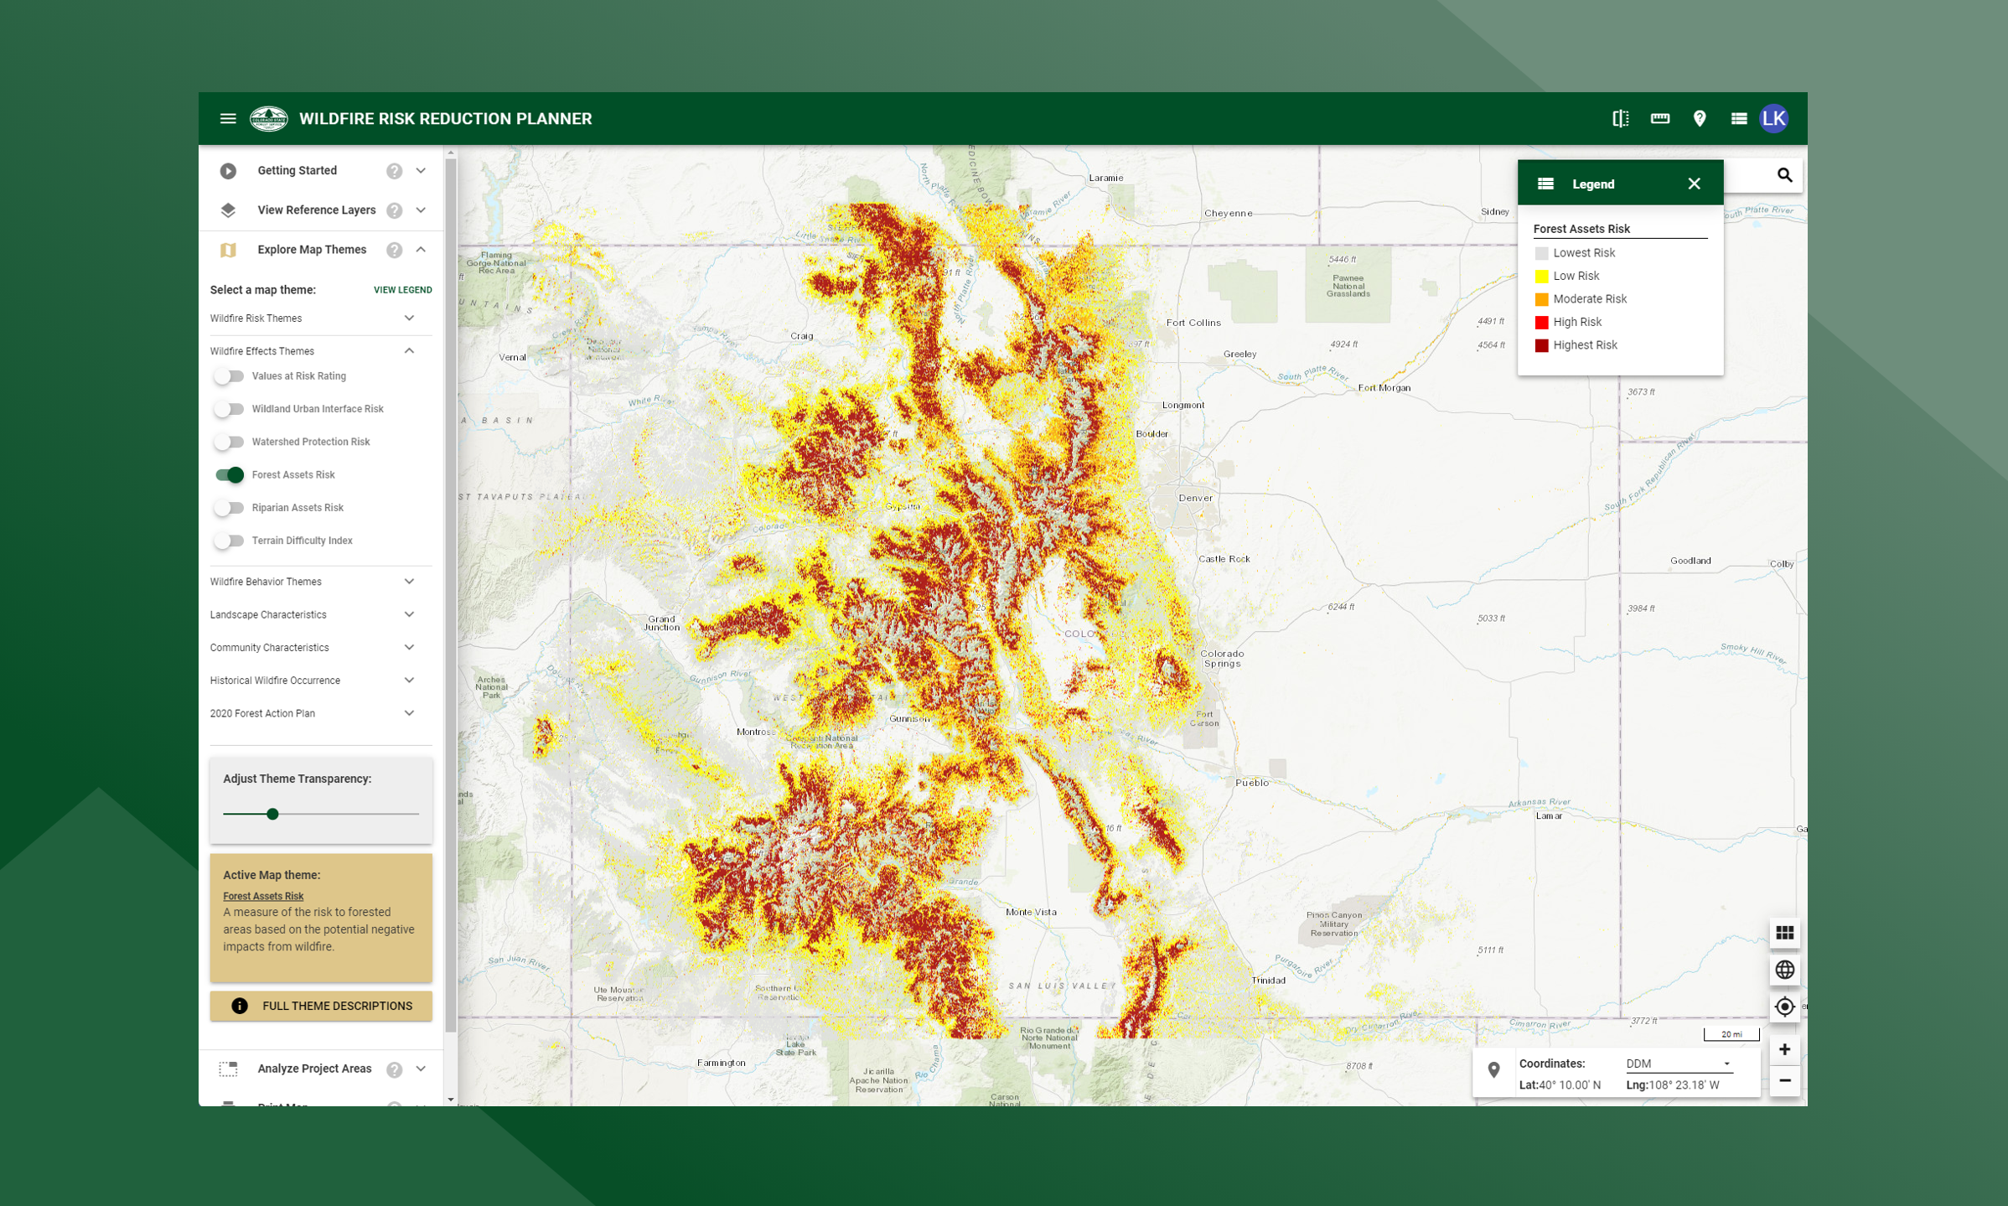Collapse Explore Map Themes chevron
2008x1206 pixels.
coord(421,250)
